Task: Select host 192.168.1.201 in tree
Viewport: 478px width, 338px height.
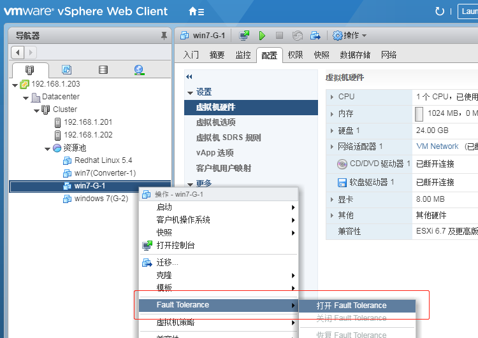Action: [x=88, y=122]
